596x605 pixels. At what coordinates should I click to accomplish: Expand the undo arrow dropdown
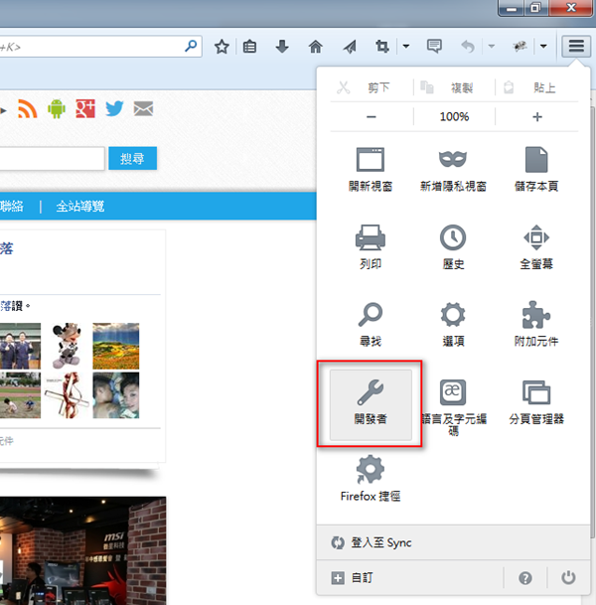(491, 47)
